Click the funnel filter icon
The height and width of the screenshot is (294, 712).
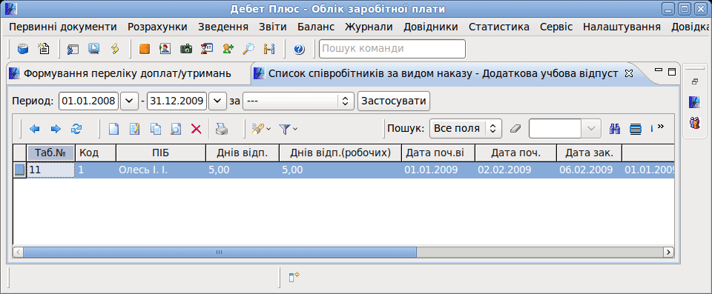284,129
